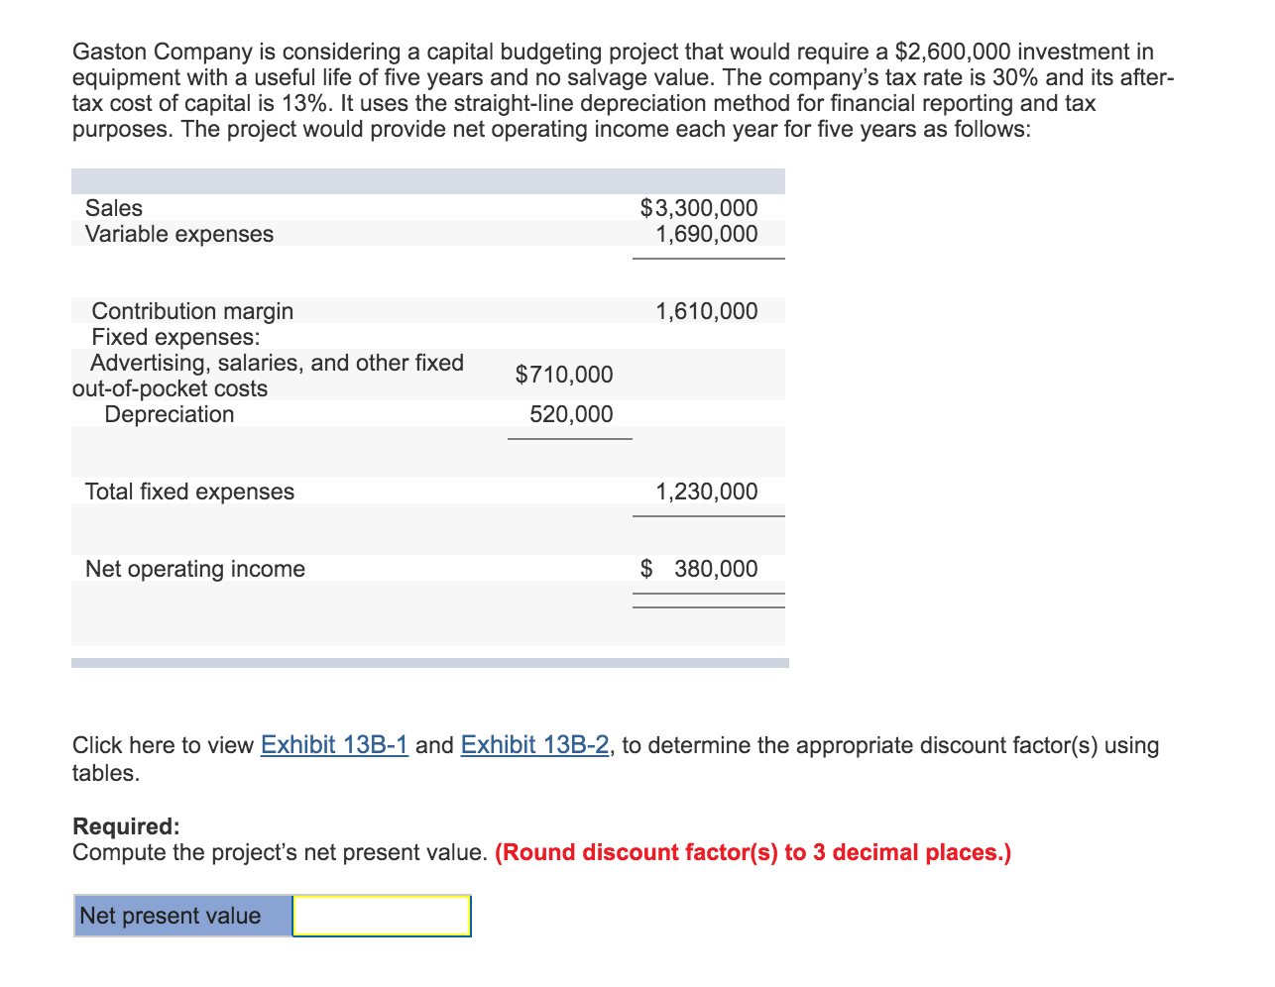Viewport: 1275px width, 987px height.
Task: Click the 1,690,000 variable expenses amount
Action: [x=707, y=234]
